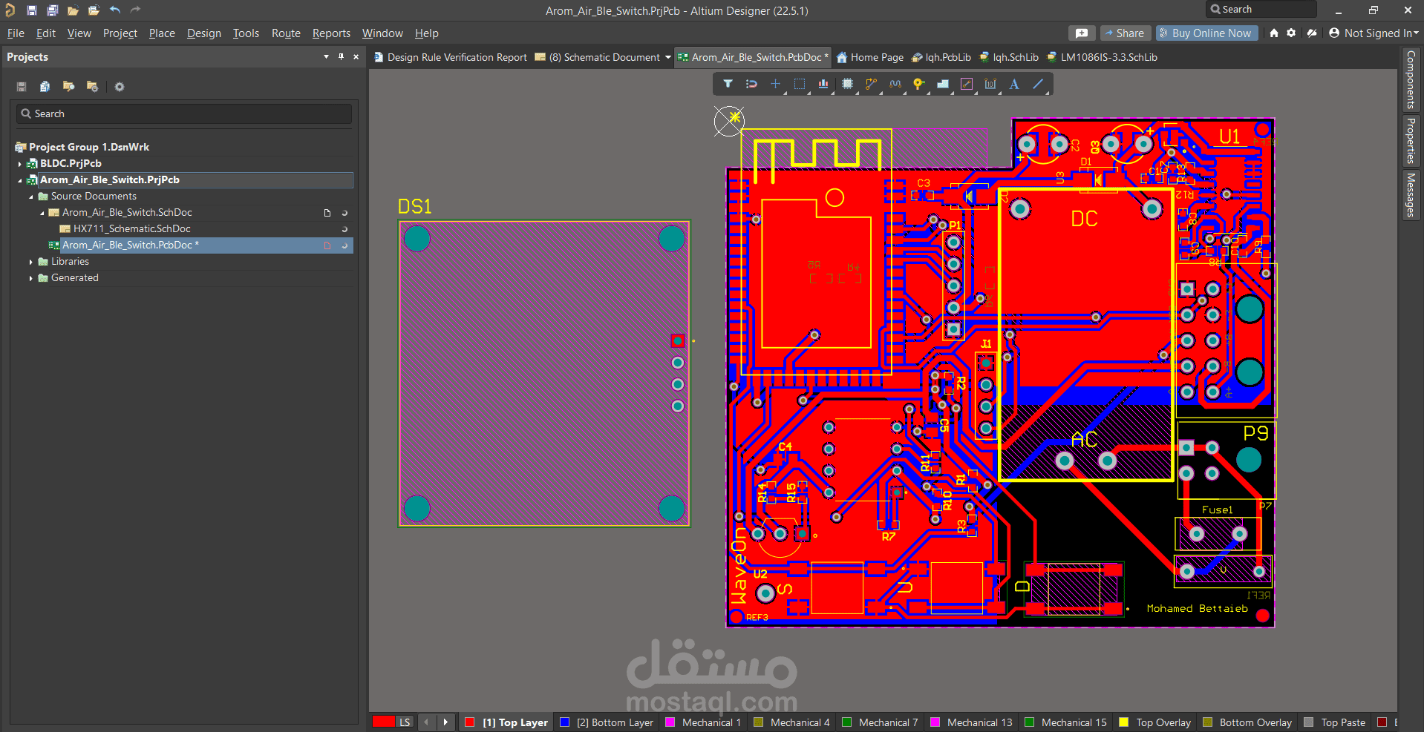Click the Share button
This screenshot has width=1424, height=732.
point(1126,33)
